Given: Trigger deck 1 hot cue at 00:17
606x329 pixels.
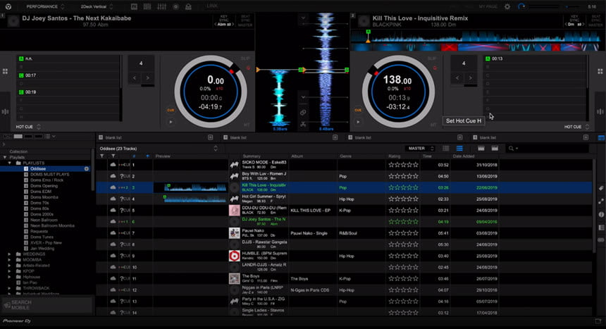Looking at the screenshot, I should pyautogui.click(x=69, y=75).
